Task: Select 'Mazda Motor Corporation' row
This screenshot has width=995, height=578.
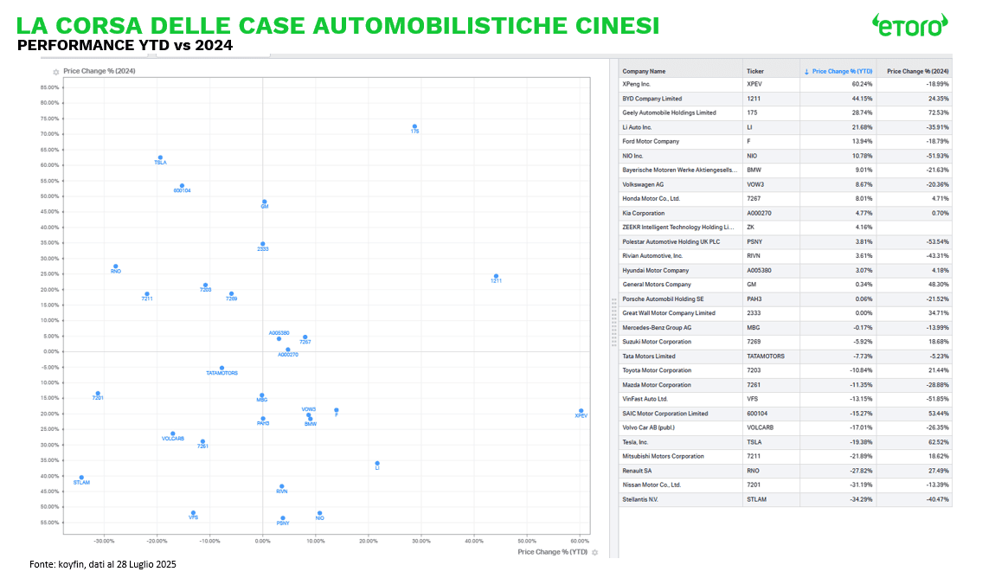Action: click(785, 384)
